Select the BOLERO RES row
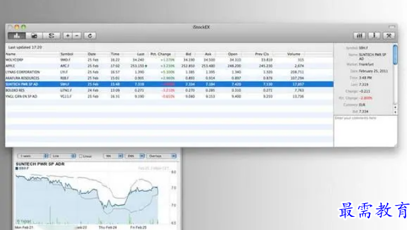Image resolution: width=415 pixels, height=230 pixels. (169, 90)
